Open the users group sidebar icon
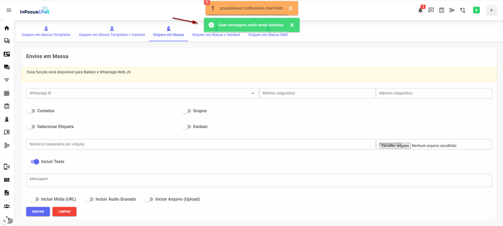Image resolution: width=503 pixels, height=226 pixels. click(7, 206)
